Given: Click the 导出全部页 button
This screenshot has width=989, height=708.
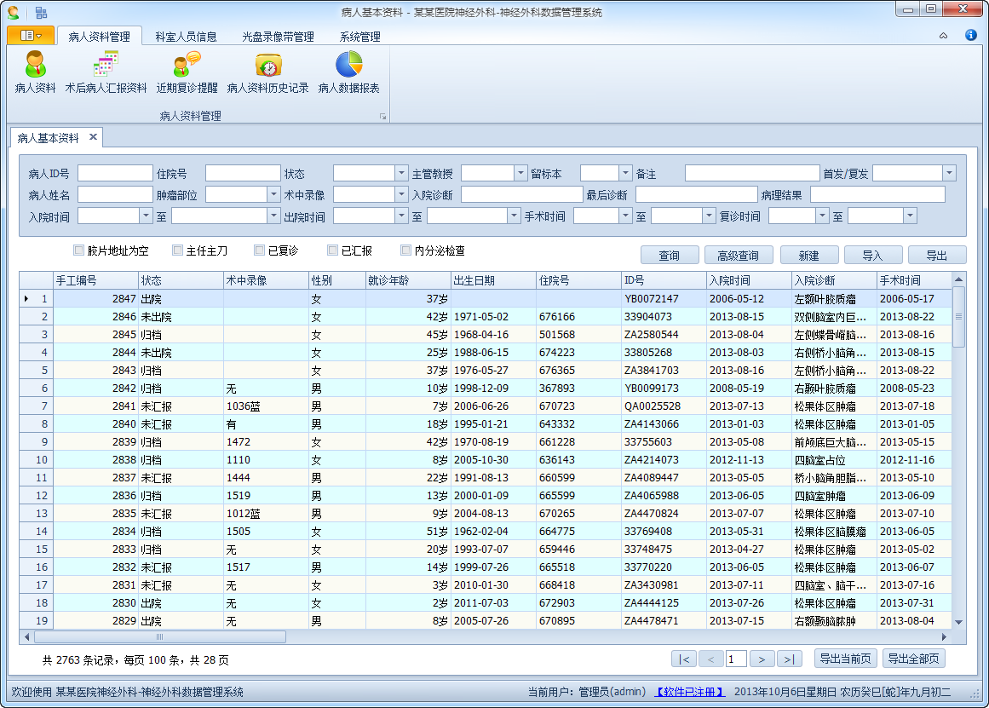Looking at the screenshot, I should tap(913, 659).
